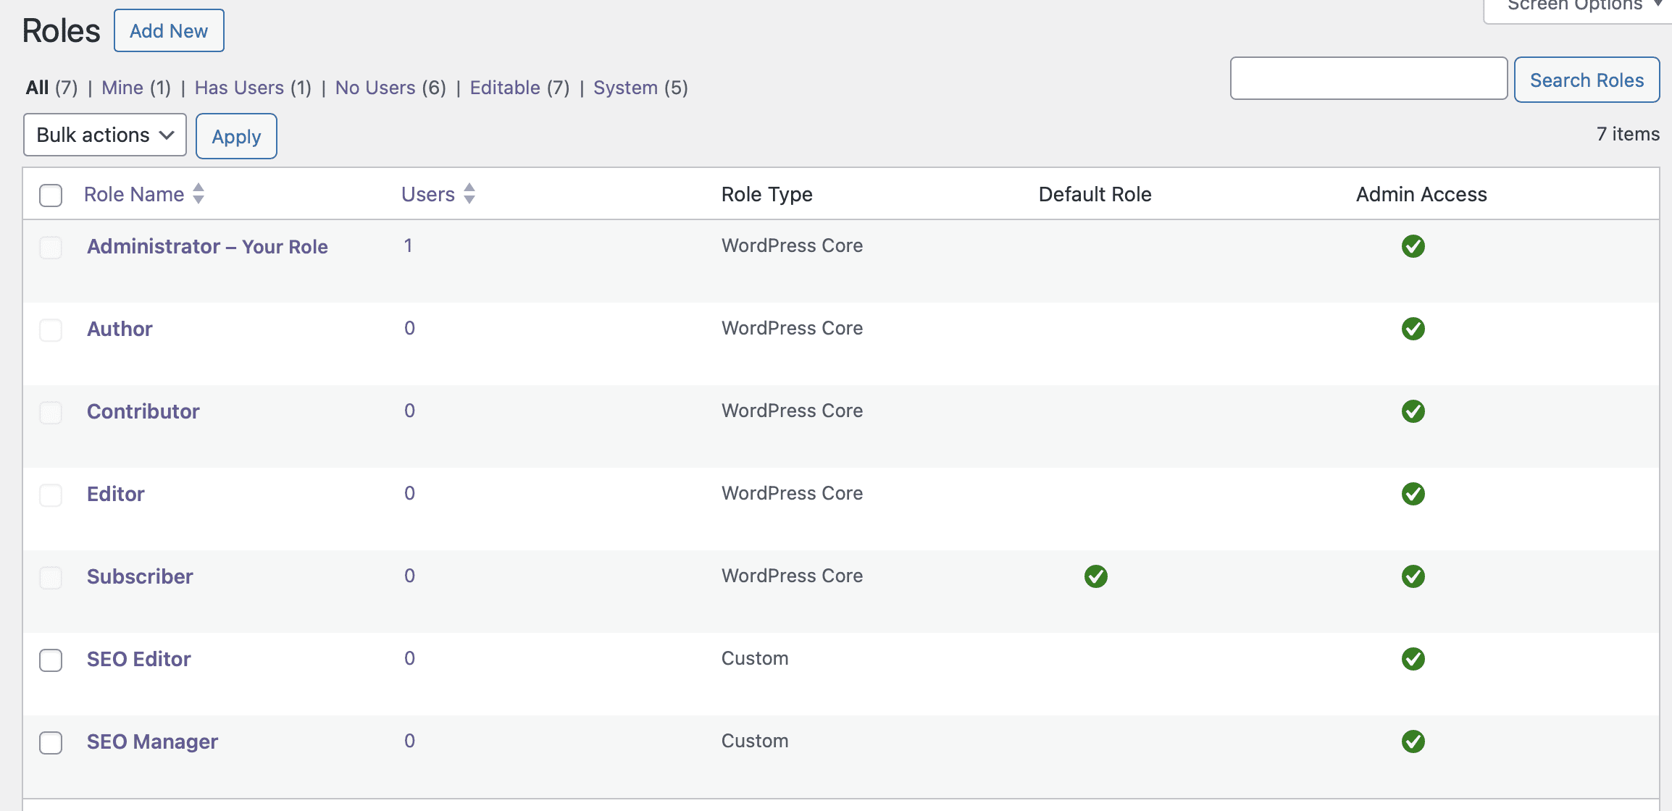This screenshot has height=811, width=1672.
Task: Click the SEO Manager admin access checkmark
Action: 1413,741
